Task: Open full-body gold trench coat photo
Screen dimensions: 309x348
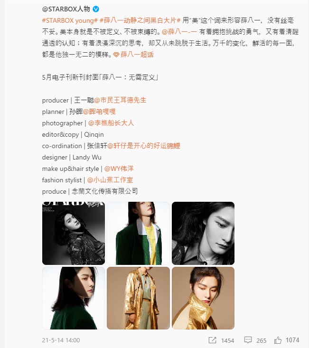Action: 139,298
